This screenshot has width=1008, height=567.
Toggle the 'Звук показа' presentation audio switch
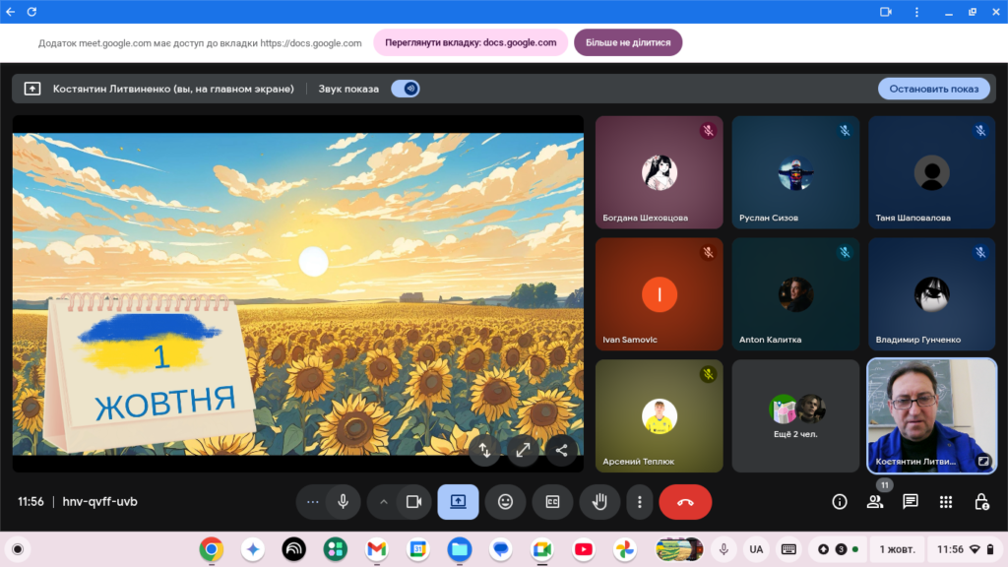(406, 89)
